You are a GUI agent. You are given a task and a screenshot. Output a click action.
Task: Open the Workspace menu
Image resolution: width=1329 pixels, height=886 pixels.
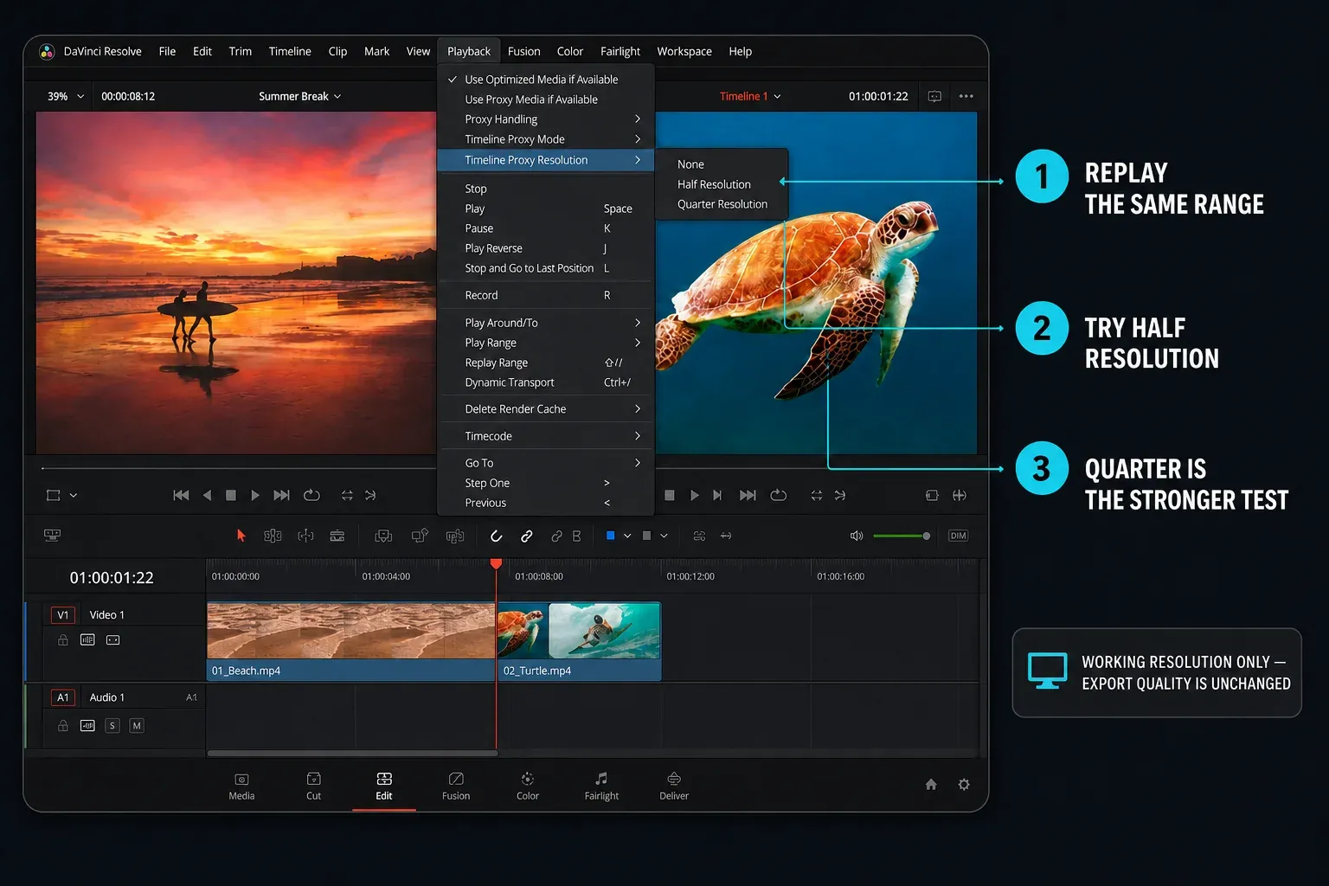tap(684, 51)
